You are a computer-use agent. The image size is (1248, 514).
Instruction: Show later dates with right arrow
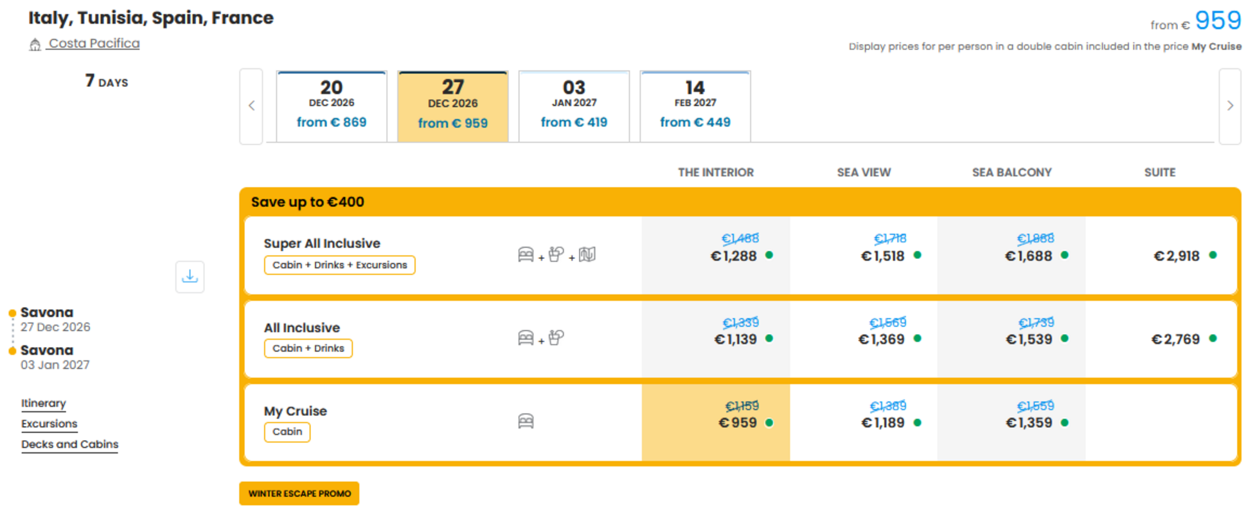[1230, 106]
